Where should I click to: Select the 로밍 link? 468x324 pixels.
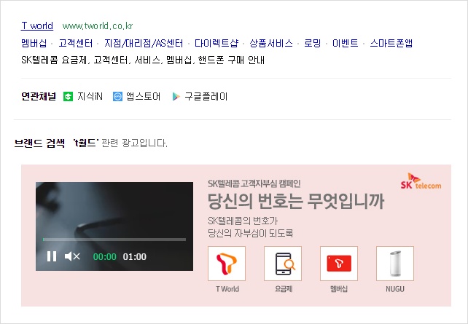click(313, 43)
